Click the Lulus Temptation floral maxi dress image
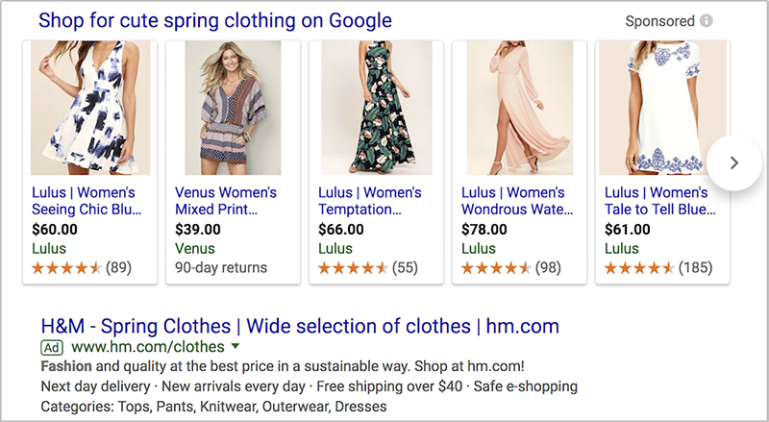 coord(377,108)
